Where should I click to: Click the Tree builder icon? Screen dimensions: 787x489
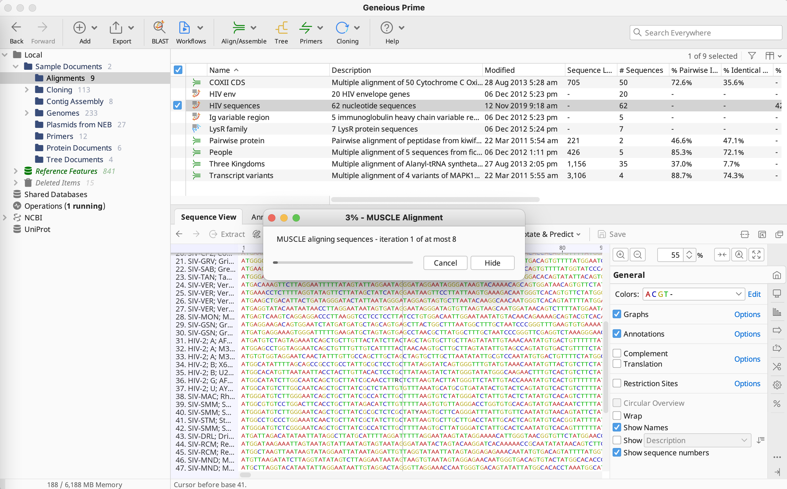tap(281, 32)
